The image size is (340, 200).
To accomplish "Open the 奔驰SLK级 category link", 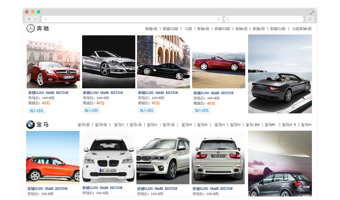I will pyautogui.click(x=222, y=29).
